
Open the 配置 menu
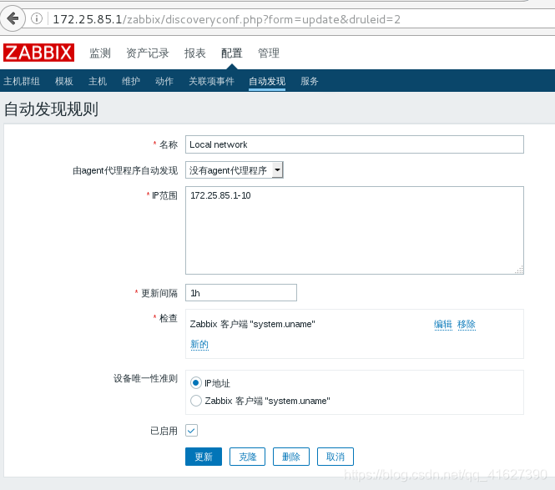[x=232, y=53]
